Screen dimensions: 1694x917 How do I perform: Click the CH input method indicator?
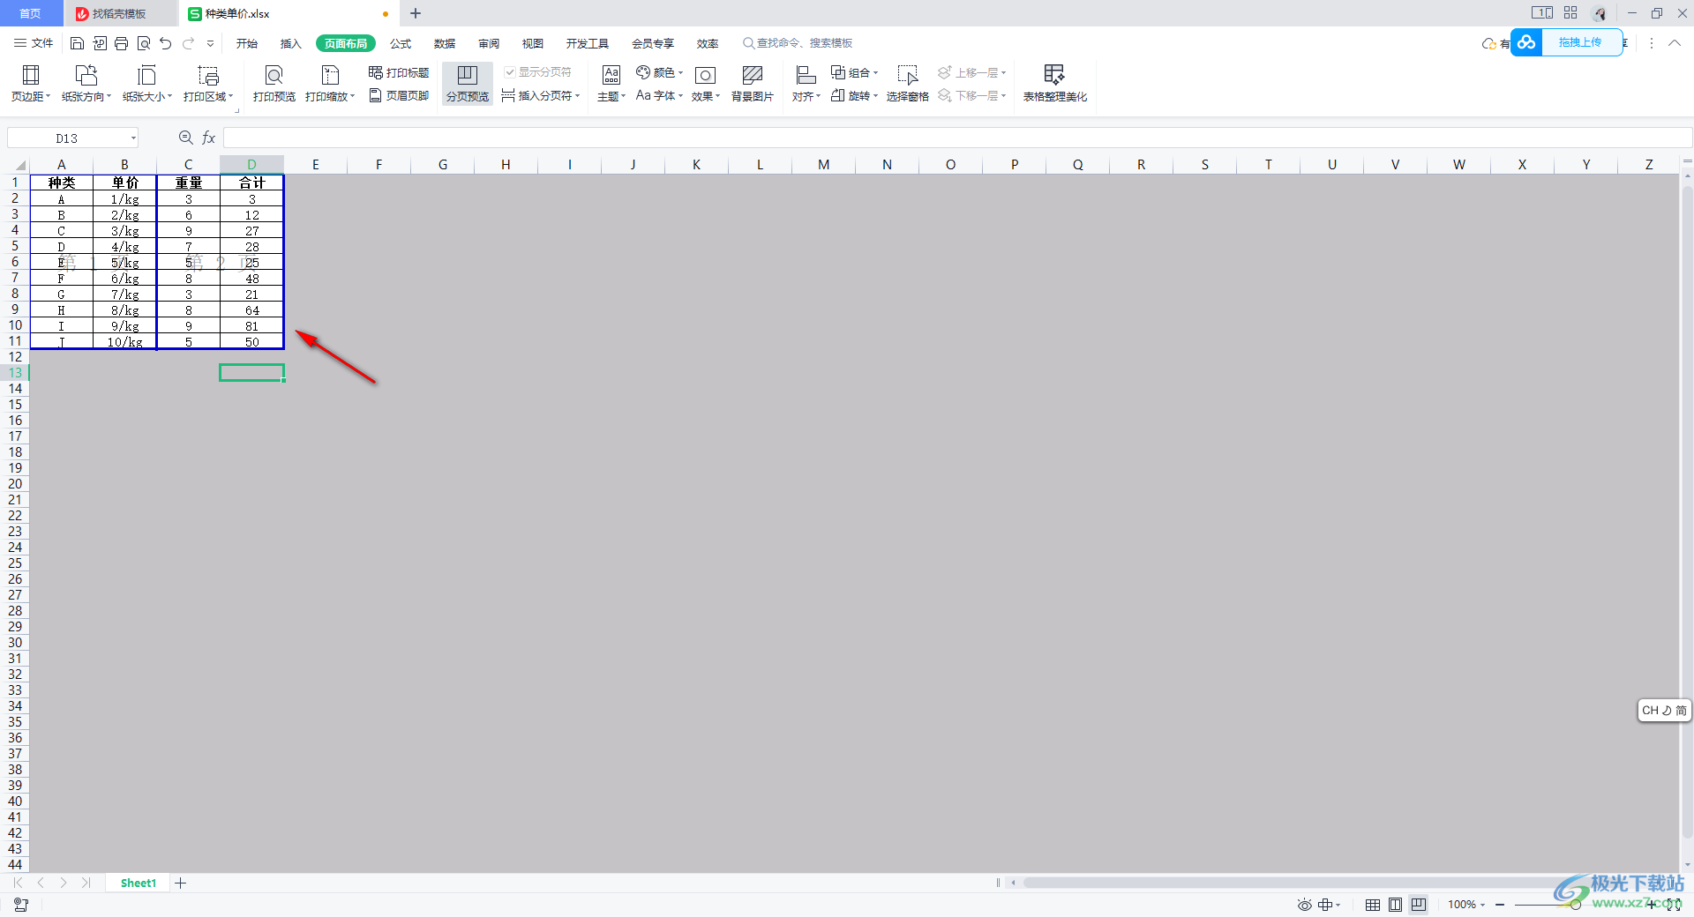(x=1664, y=711)
